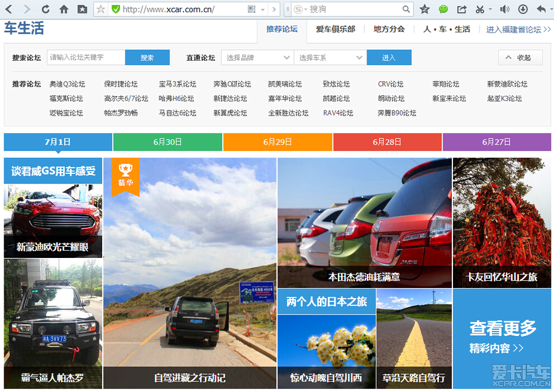Click the browser forward arrow
This screenshot has height=390, width=554.
pyautogui.click(x=27, y=9)
